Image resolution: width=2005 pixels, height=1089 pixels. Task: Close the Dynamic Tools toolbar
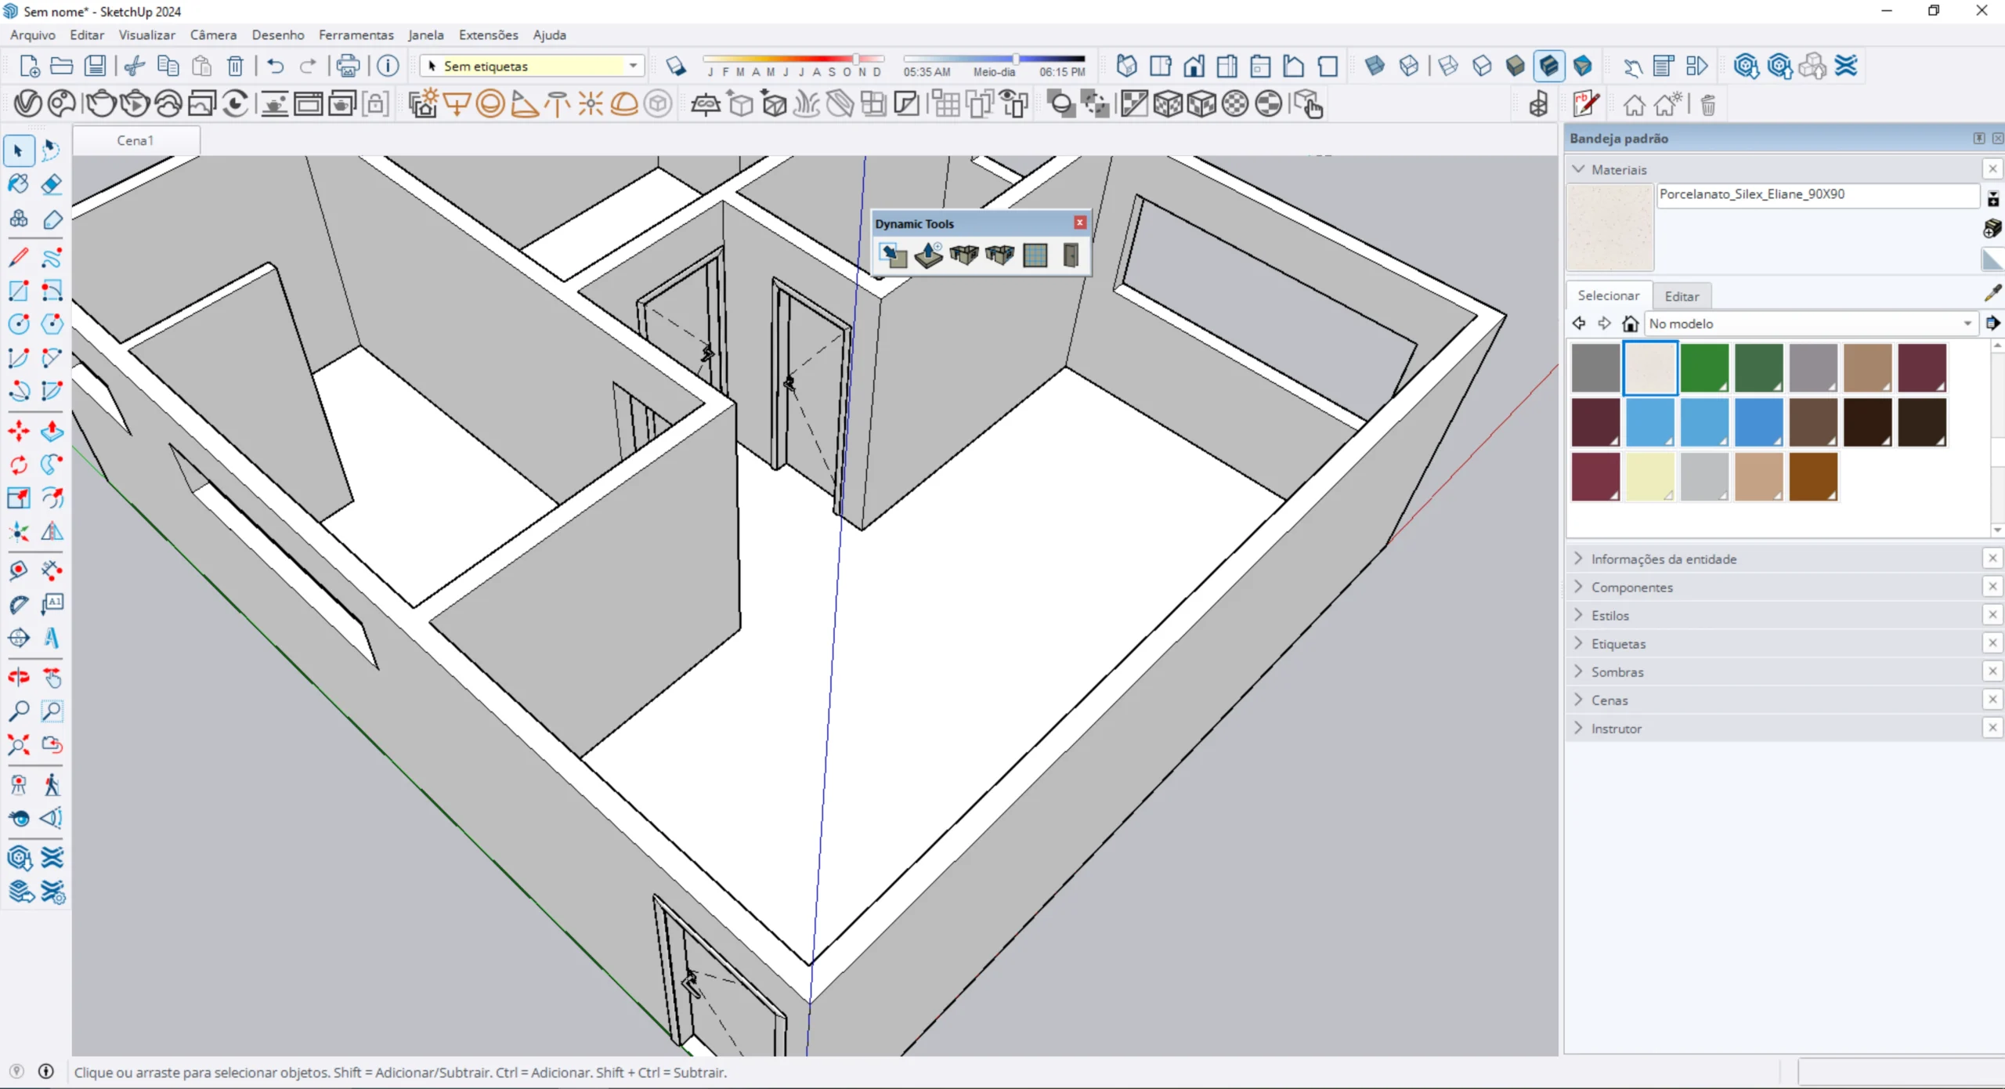(x=1080, y=223)
